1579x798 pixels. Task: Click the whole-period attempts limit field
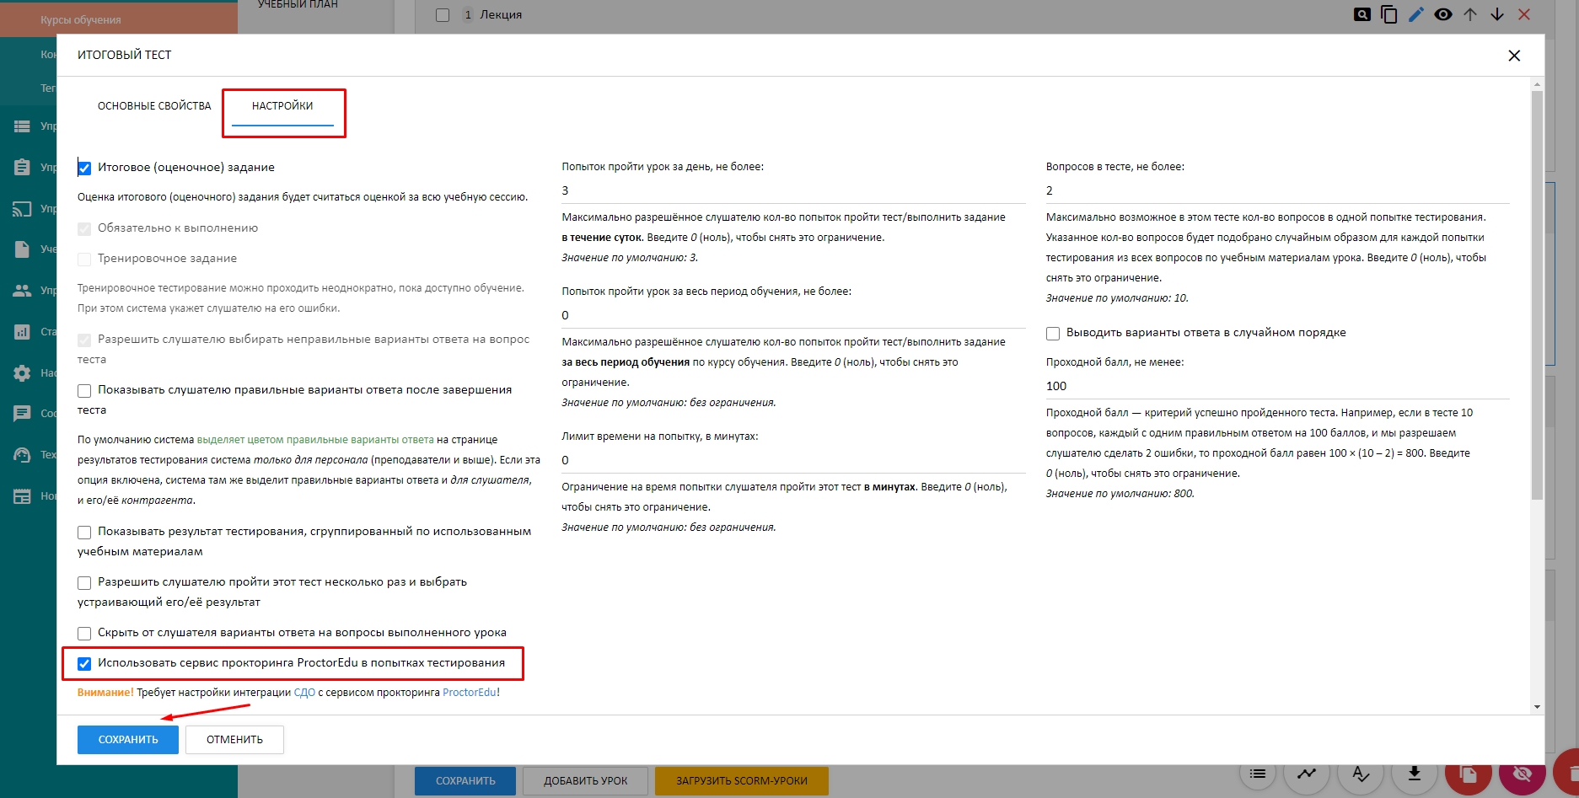(793, 315)
